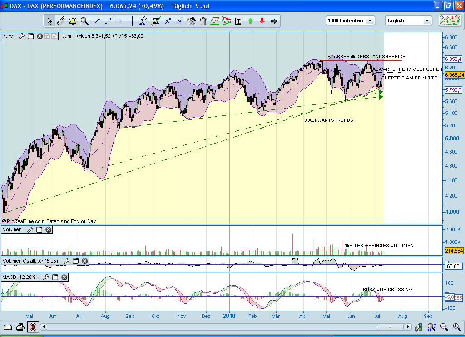
Task: Move the Kurs panel down
Action: point(54,36)
